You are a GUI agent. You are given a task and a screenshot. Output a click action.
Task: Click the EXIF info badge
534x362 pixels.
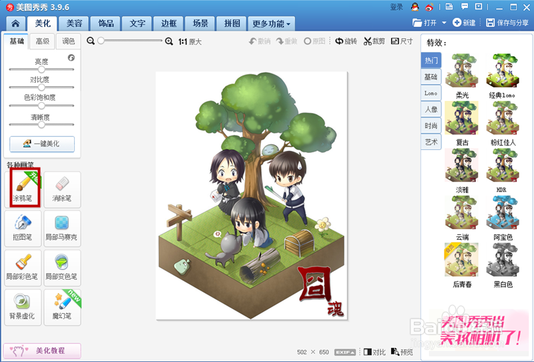point(345,352)
